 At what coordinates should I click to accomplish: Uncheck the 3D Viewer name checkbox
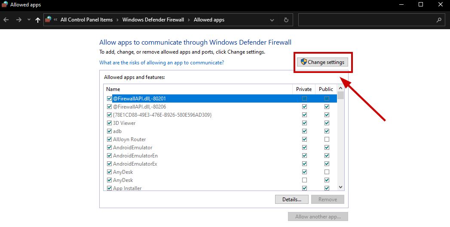[x=109, y=123]
